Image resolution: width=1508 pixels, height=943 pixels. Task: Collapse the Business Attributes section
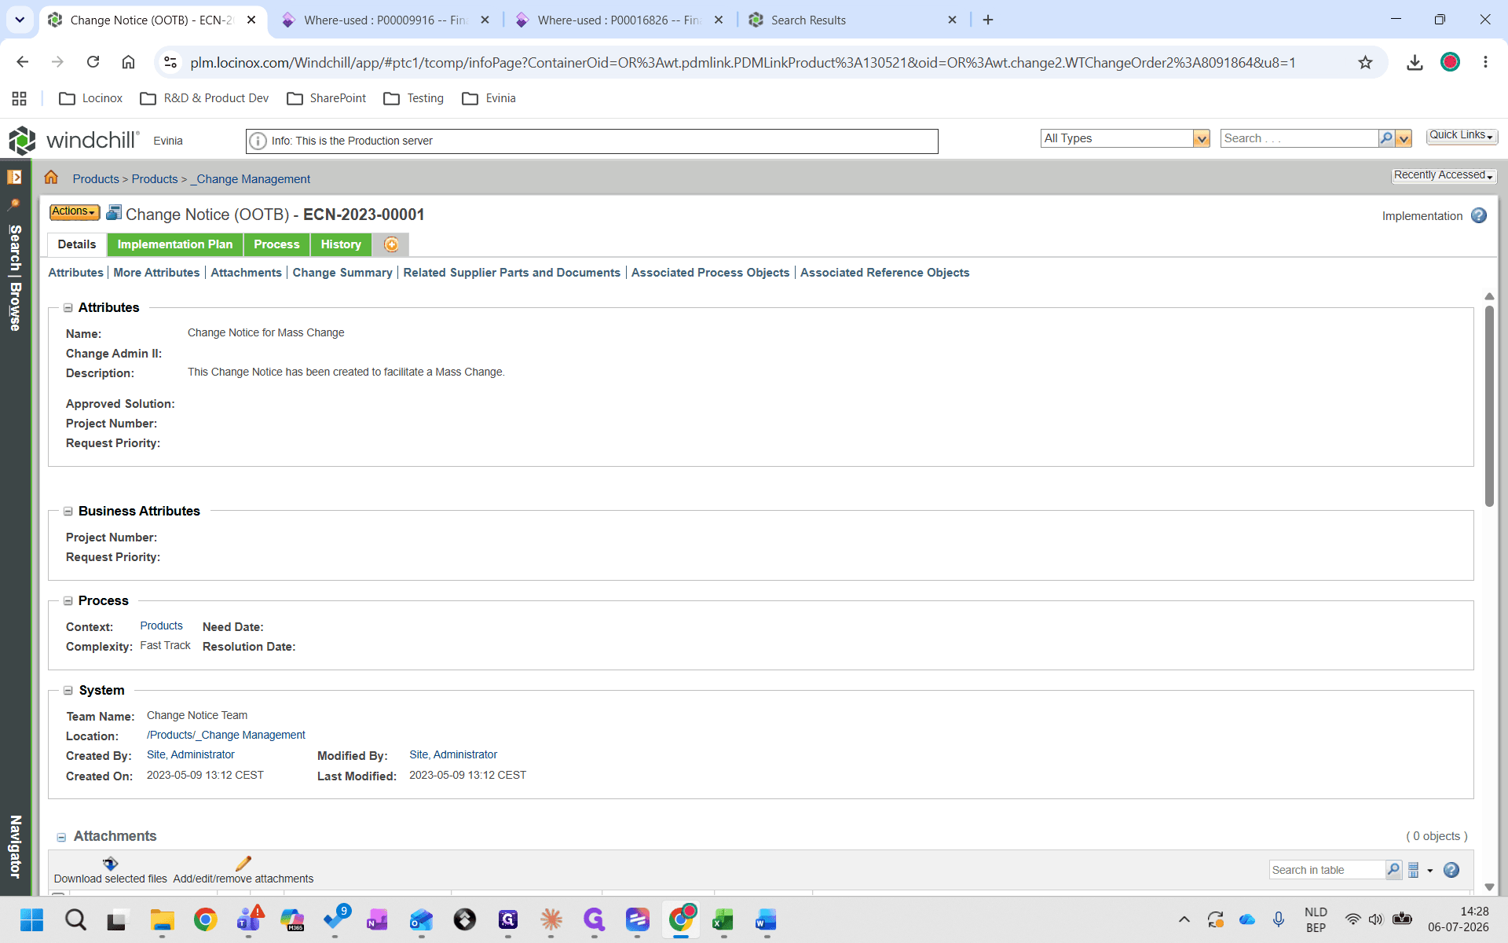click(68, 512)
